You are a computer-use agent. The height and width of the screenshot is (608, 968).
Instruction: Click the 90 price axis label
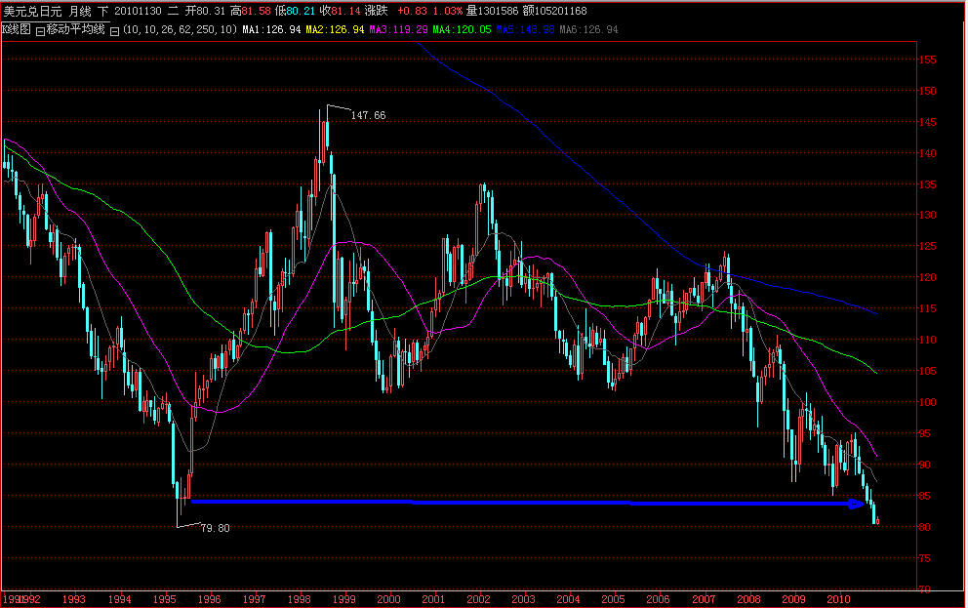coord(925,465)
